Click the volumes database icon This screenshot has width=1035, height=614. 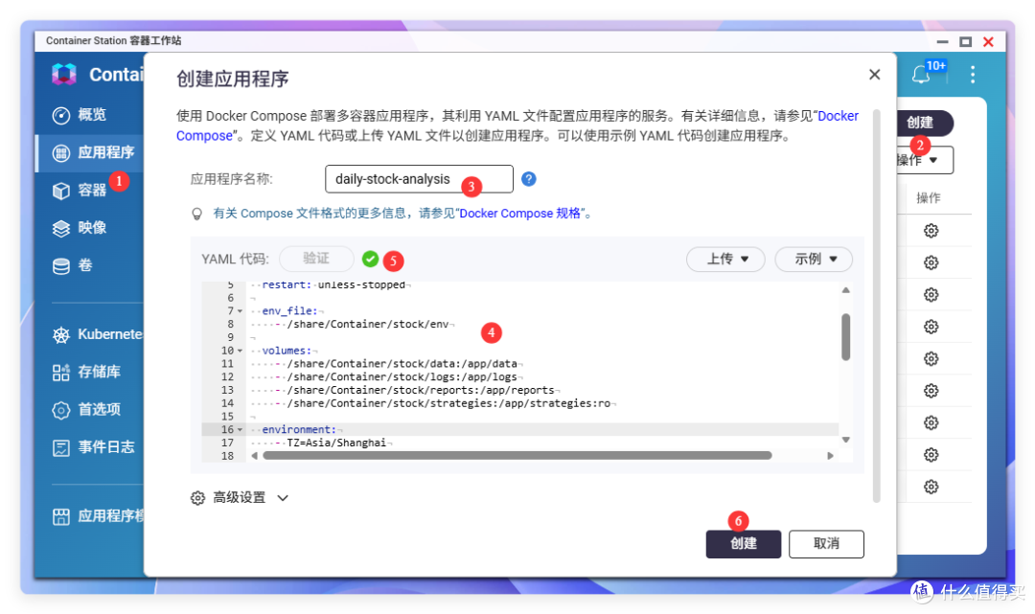click(x=60, y=265)
